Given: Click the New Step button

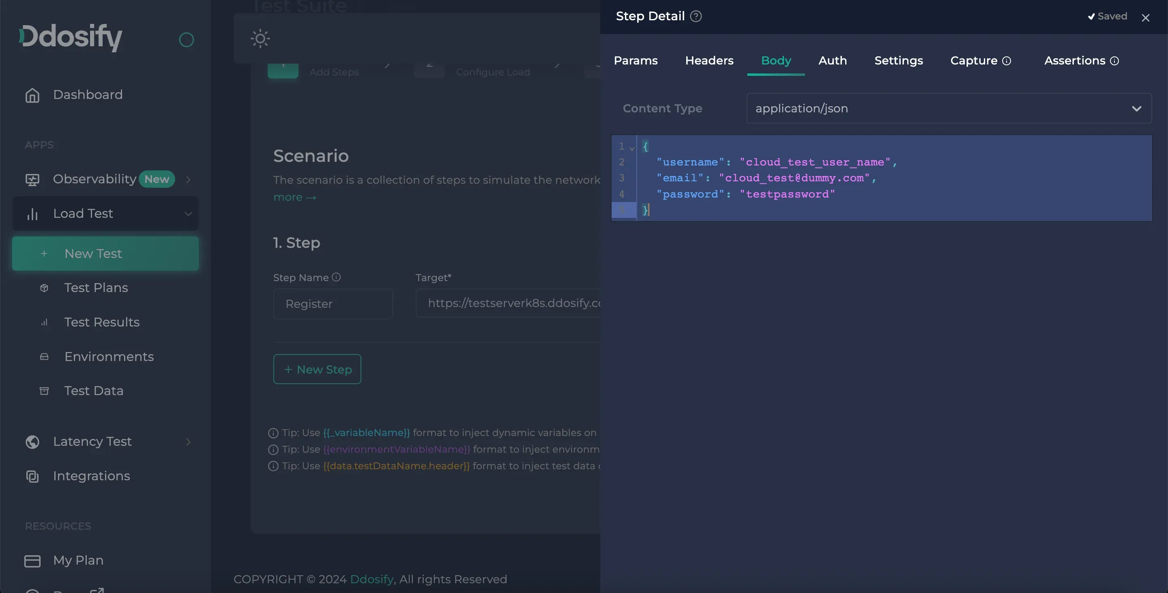Looking at the screenshot, I should point(317,369).
